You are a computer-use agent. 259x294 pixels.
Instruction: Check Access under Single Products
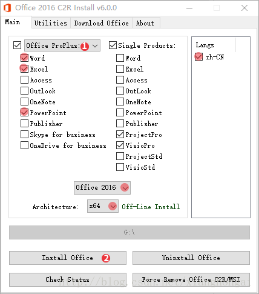pyautogui.click(x=120, y=80)
